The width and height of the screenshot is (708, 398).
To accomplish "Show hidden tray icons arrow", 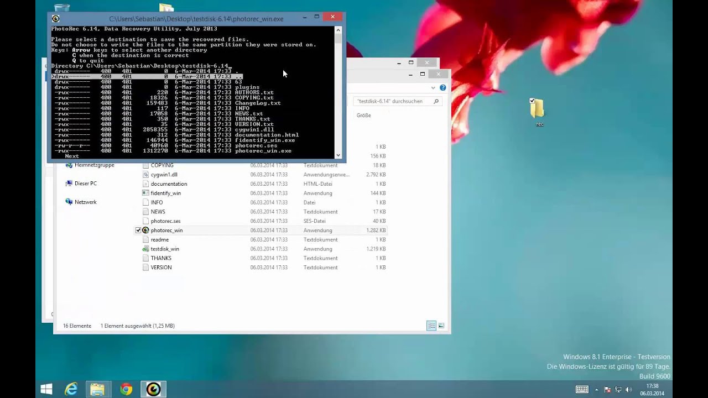I will (597, 390).
